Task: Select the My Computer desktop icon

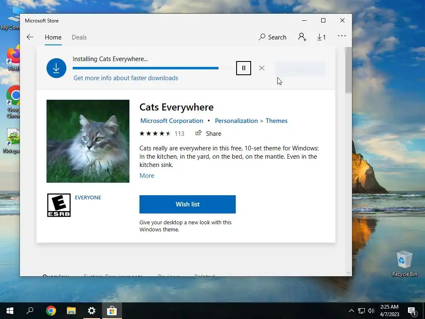Action: coord(11,18)
